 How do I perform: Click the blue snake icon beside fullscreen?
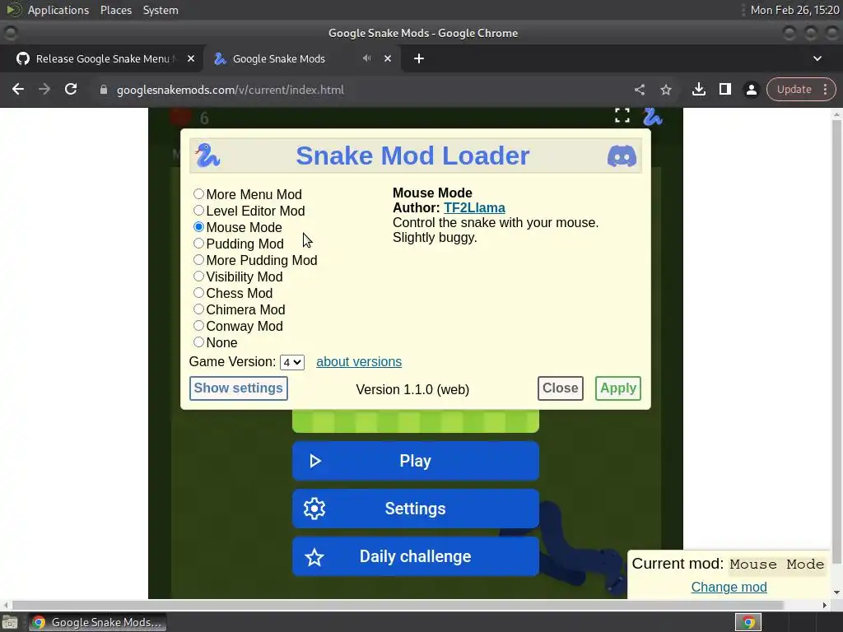pyautogui.click(x=652, y=116)
